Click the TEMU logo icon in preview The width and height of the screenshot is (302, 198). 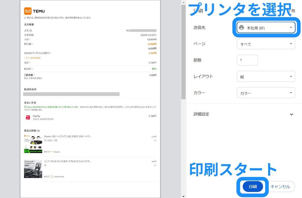click(28, 11)
